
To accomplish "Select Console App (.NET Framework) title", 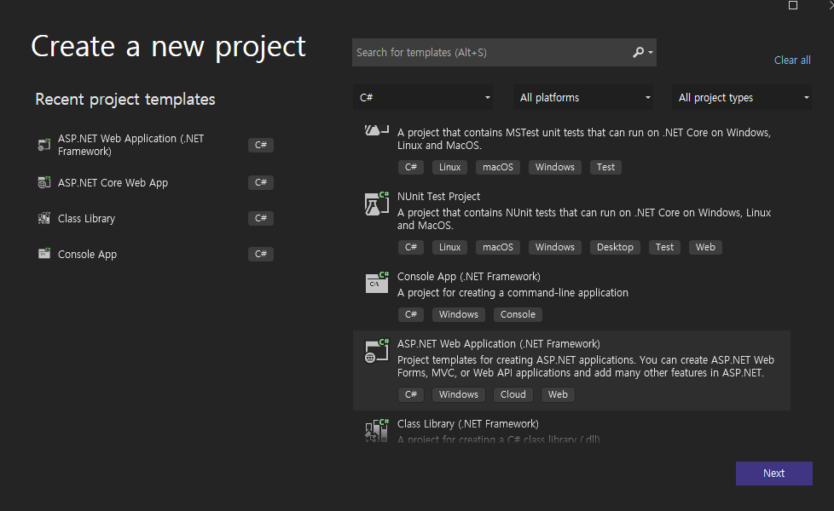I will [469, 276].
